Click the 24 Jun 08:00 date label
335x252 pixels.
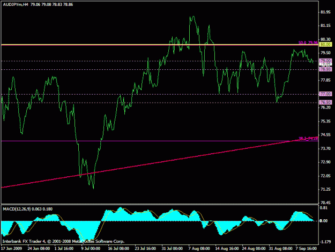point(39,249)
